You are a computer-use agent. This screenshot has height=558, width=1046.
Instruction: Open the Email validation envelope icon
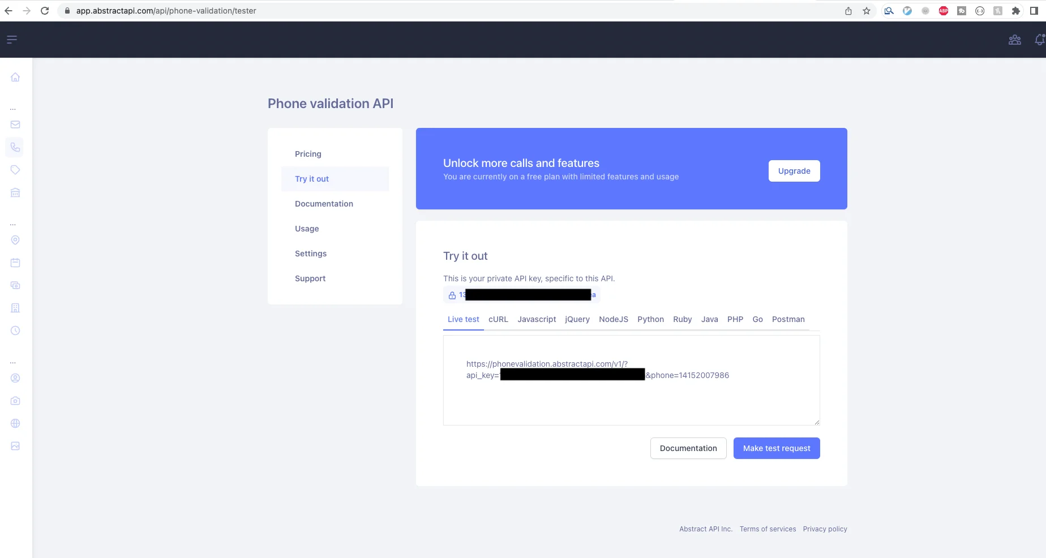pos(15,124)
